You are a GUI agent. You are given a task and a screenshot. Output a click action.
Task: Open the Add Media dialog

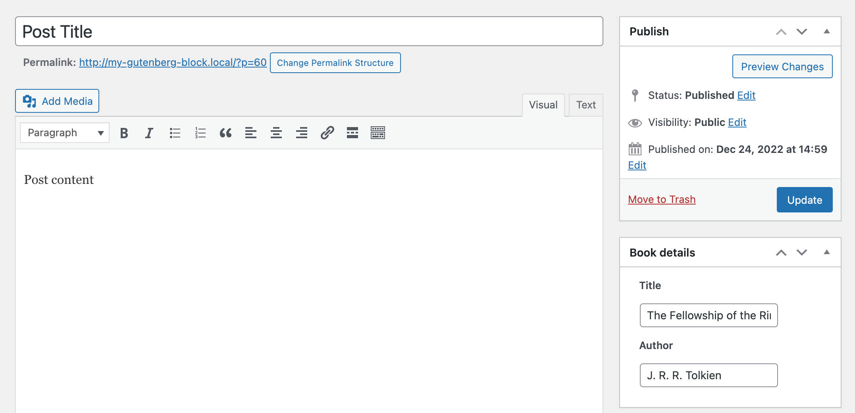coord(57,101)
